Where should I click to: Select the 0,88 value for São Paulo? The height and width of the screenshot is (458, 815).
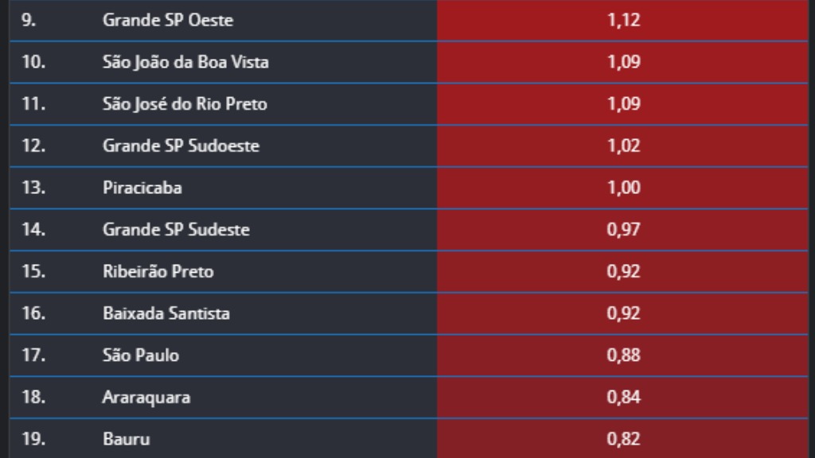click(x=623, y=355)
